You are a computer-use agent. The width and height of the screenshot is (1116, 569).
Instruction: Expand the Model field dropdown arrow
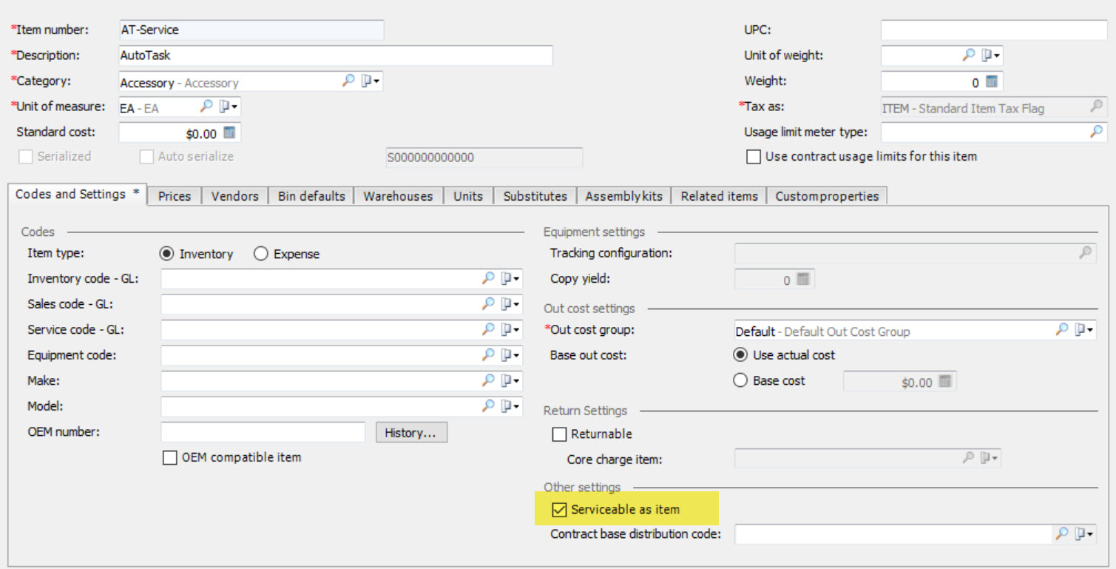coord(515,406)
